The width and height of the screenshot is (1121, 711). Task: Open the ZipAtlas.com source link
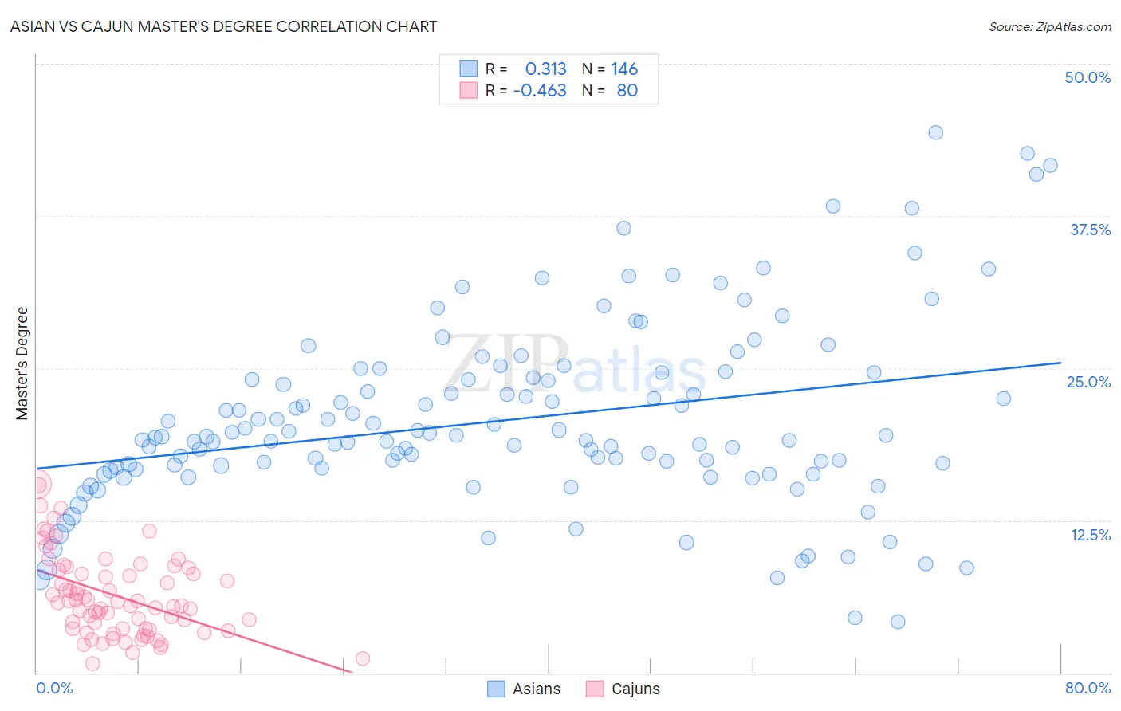1050,26
